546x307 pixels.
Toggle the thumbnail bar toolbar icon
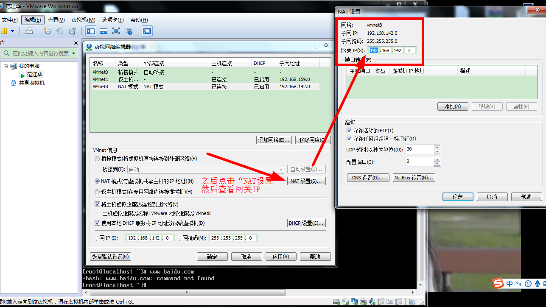[x=103, y=31]
